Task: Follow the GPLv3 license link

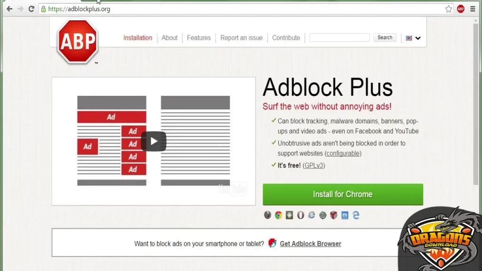Action: coord(313,165)
